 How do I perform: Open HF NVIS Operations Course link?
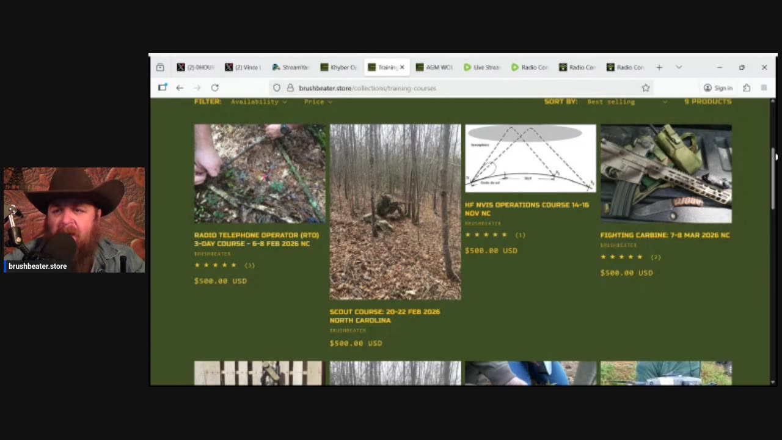[x=527, y=209]
